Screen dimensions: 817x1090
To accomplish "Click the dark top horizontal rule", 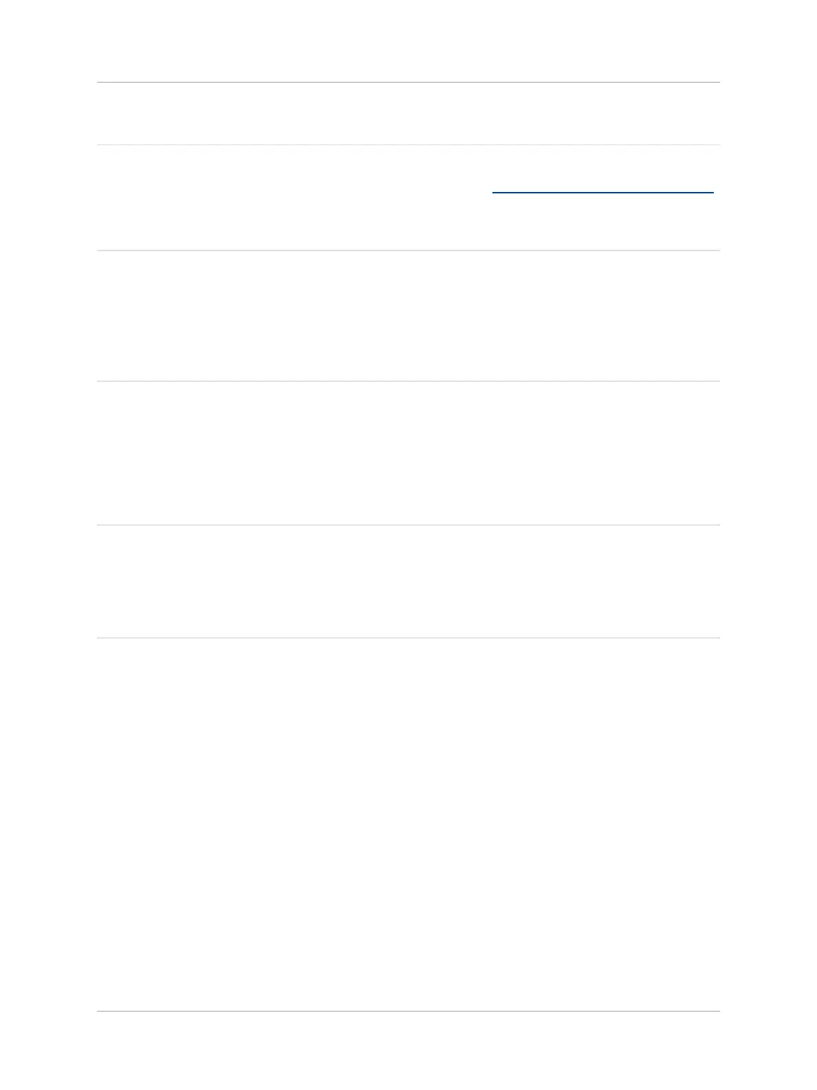I will [408, 83].
